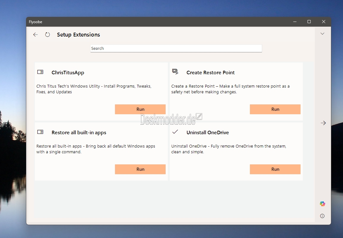Click the ChrisTitusApp card icon

40,72
